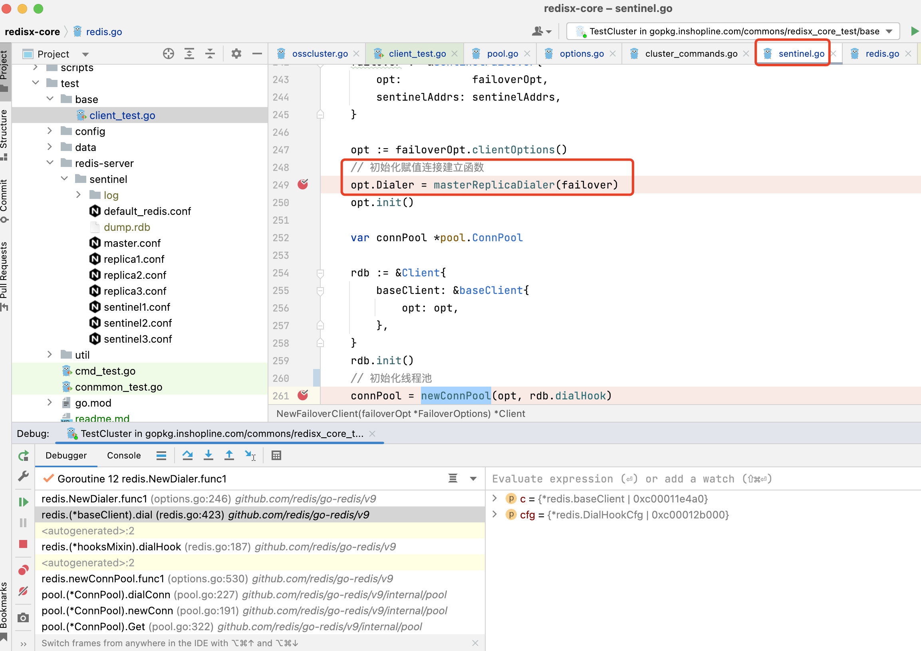Expand the util folder
This screenshot has height=651, width=921.
pos(50,355)
